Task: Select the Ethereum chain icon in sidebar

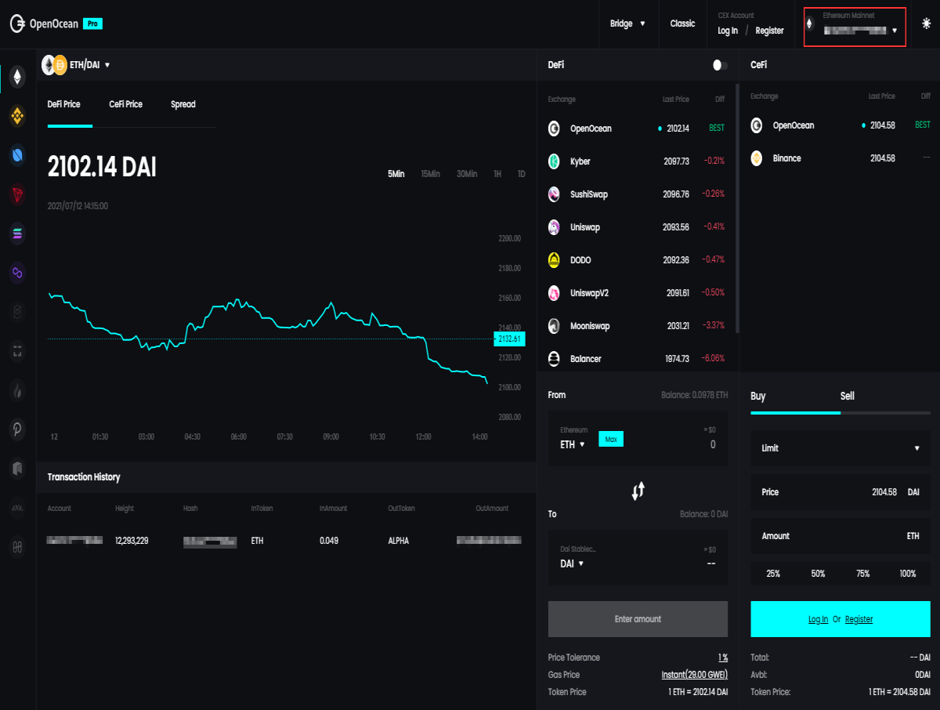Action: coord(17,76)
